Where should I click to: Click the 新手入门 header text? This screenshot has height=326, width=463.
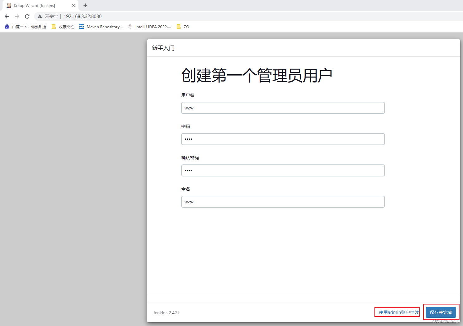coord(163,48)
